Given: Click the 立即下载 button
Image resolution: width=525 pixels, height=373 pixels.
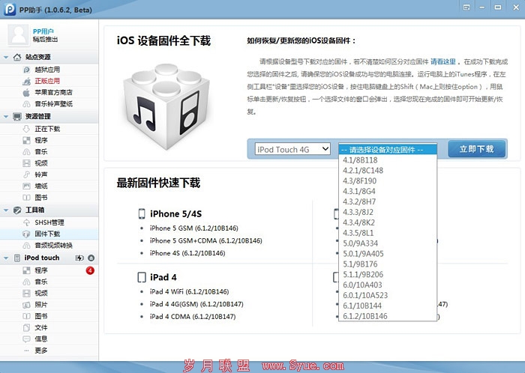Looking at the screenshot, I should pyautogui.click(x=477, y=149).
